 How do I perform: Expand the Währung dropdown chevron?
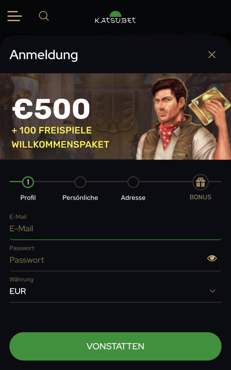[x=213, y=291]
